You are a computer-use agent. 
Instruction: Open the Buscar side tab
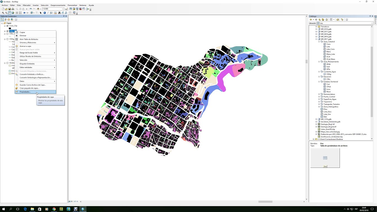tap(376, 20)
